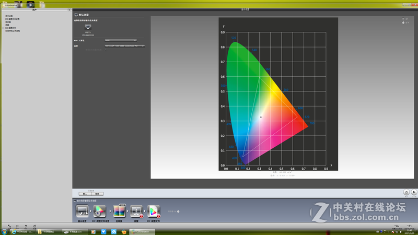Select the color patch set workflow icon
This screenshot has height=235, width=418.
[119, 211]
